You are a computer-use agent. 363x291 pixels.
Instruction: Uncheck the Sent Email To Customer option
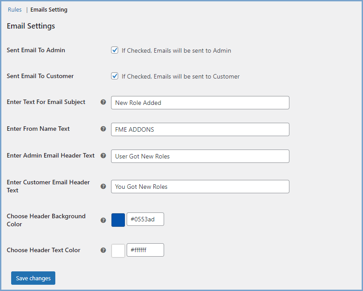coord(115,76)
